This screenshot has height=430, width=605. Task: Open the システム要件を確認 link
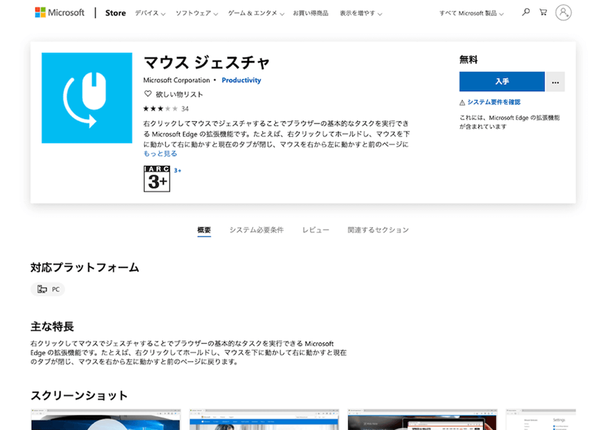point(494,102)
